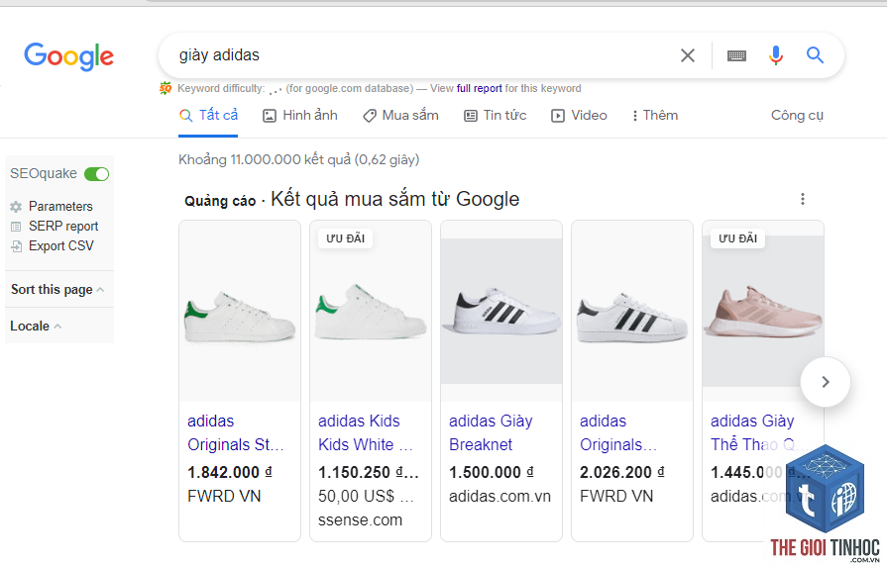The width and height of the screenshot is (887, 565).
Task: Start voice search with the microphone icon
Action: (x=776, y=55)
